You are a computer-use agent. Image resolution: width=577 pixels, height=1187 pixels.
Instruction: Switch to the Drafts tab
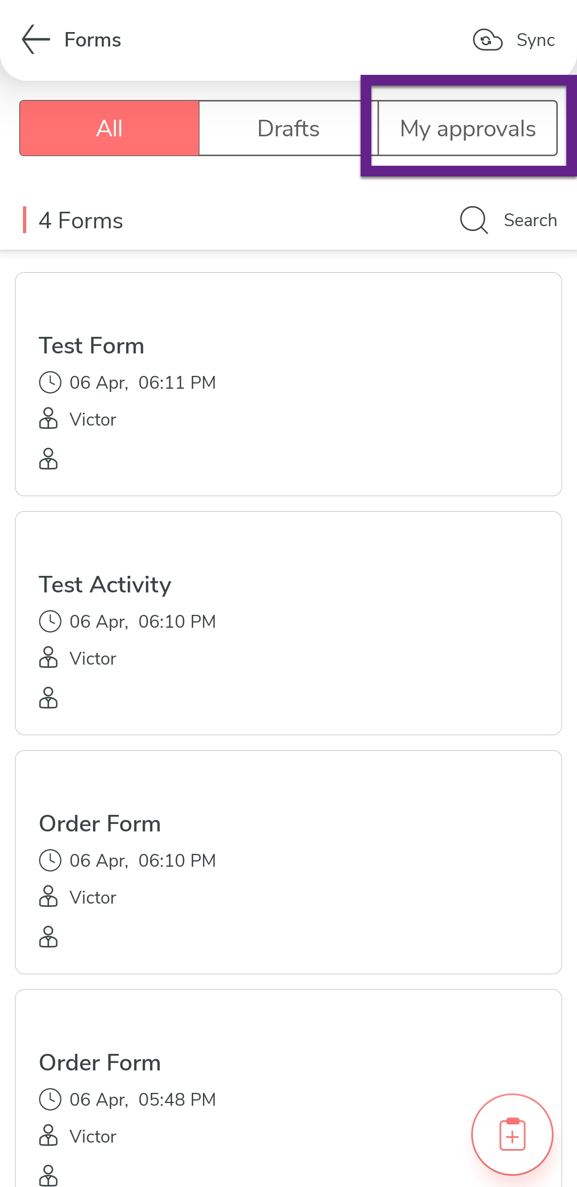click(288, 128)
